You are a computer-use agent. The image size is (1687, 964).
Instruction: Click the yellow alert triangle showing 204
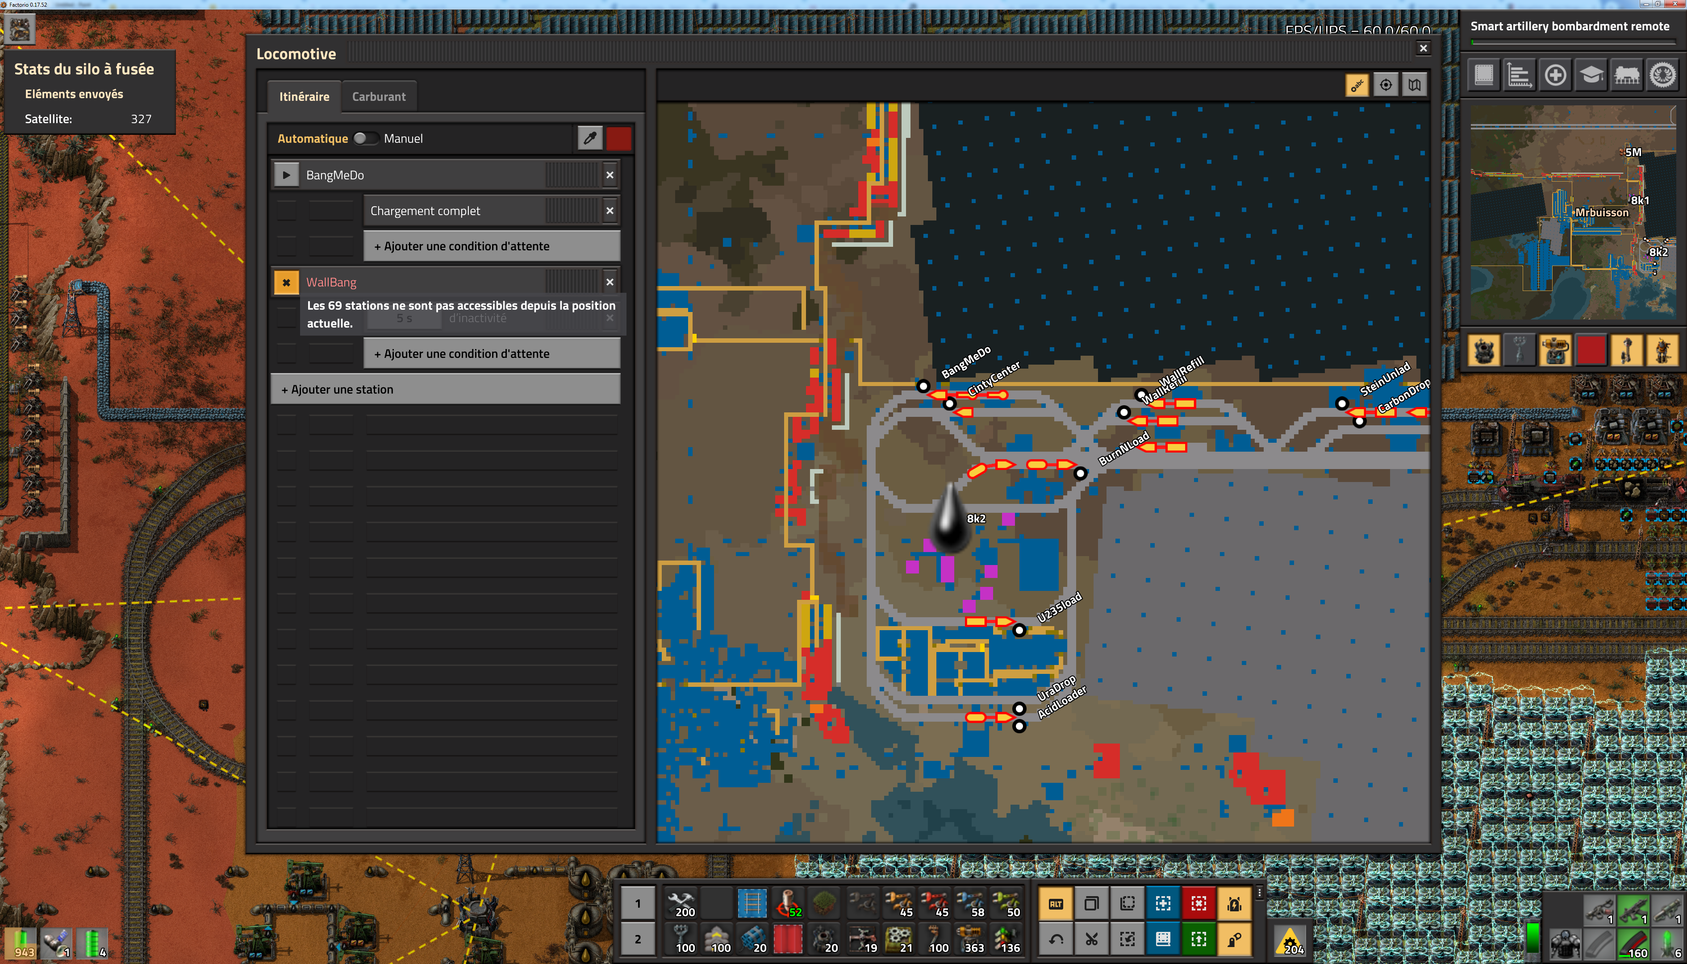click(x=1290, y=940)
